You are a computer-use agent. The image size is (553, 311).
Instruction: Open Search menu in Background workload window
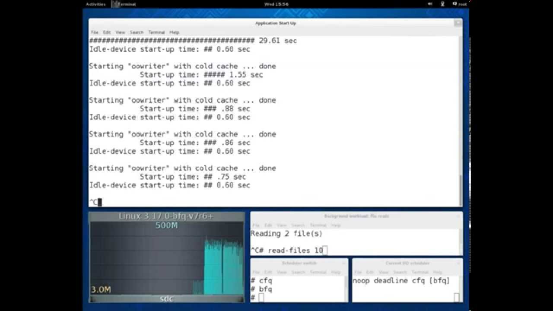pos(298,225)
